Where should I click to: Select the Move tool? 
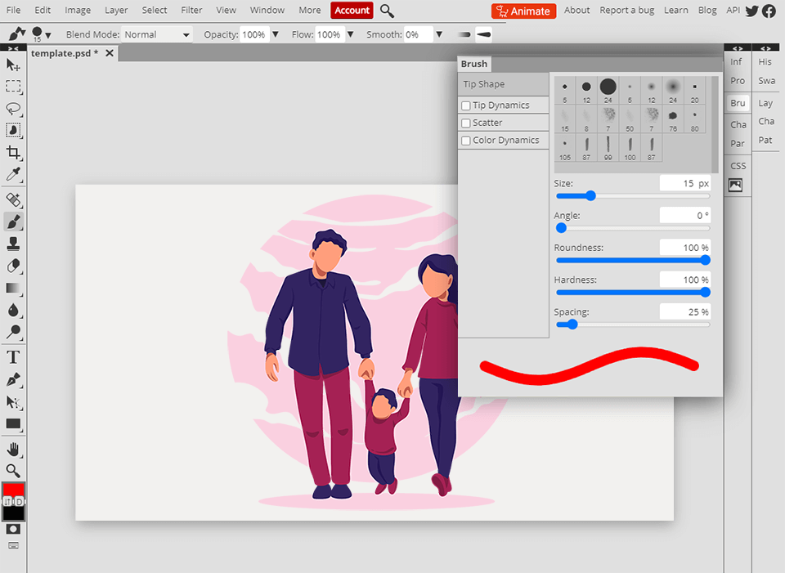click(x=13, y=65)
